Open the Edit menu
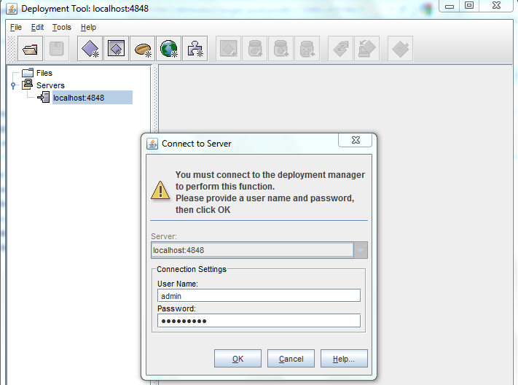The image size is (518, 385). click(x=38, y=27)
